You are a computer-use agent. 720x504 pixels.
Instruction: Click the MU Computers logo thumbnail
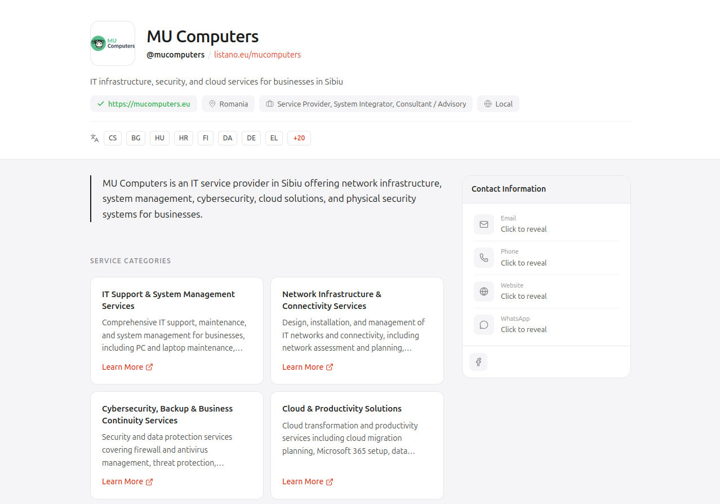coord(113,43)
